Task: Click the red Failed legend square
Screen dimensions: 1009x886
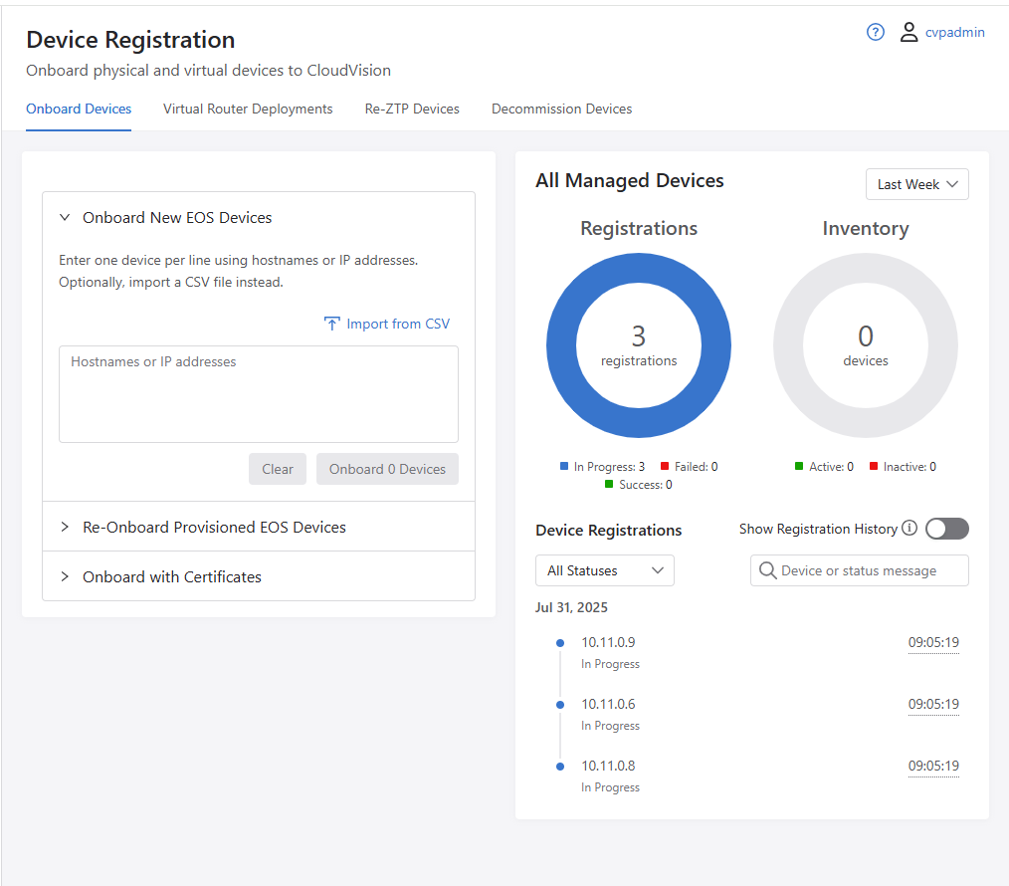Action: pyautogui.click(x=665, y=466)
